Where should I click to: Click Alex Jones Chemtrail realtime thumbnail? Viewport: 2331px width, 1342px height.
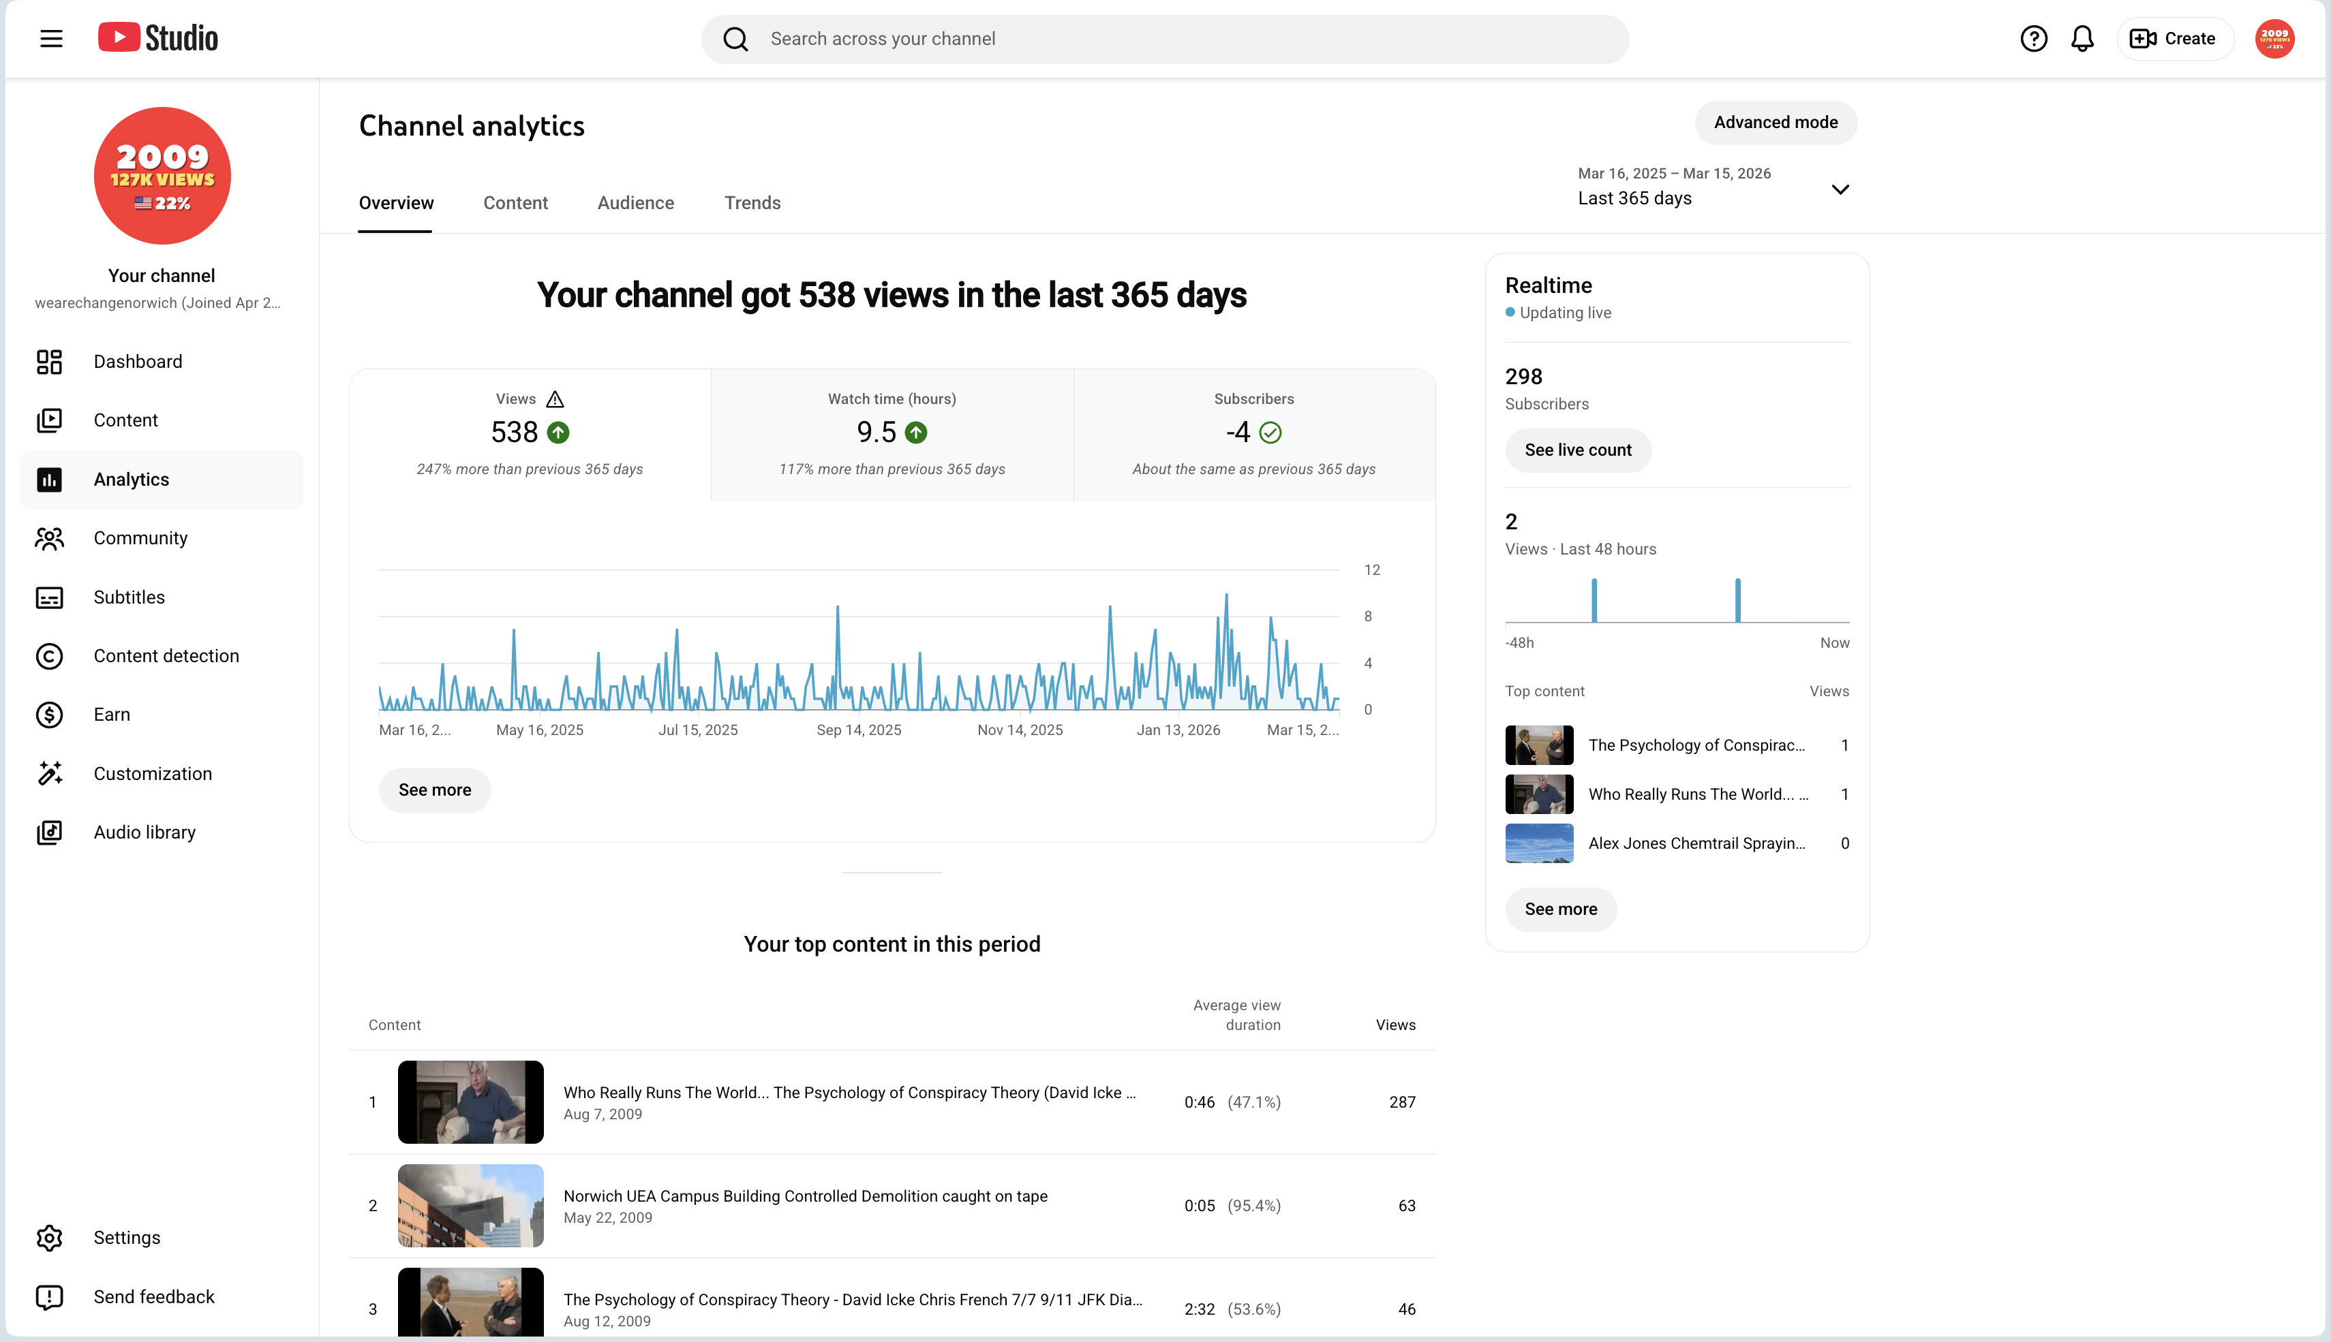click(x=1539, y=843)
